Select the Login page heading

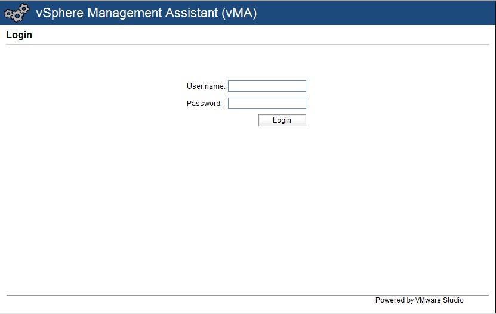coord(19,35)
